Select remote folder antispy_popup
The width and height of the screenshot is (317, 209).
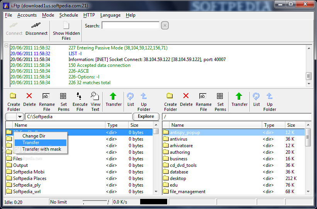tap(234, 133)
